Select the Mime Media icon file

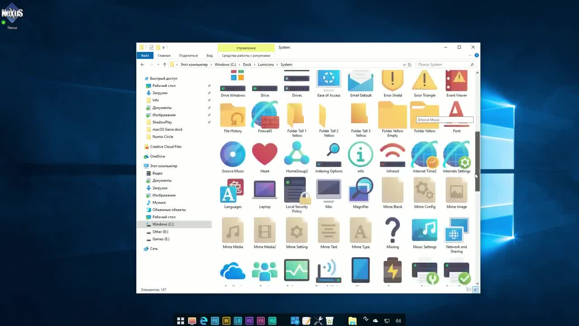233,233
